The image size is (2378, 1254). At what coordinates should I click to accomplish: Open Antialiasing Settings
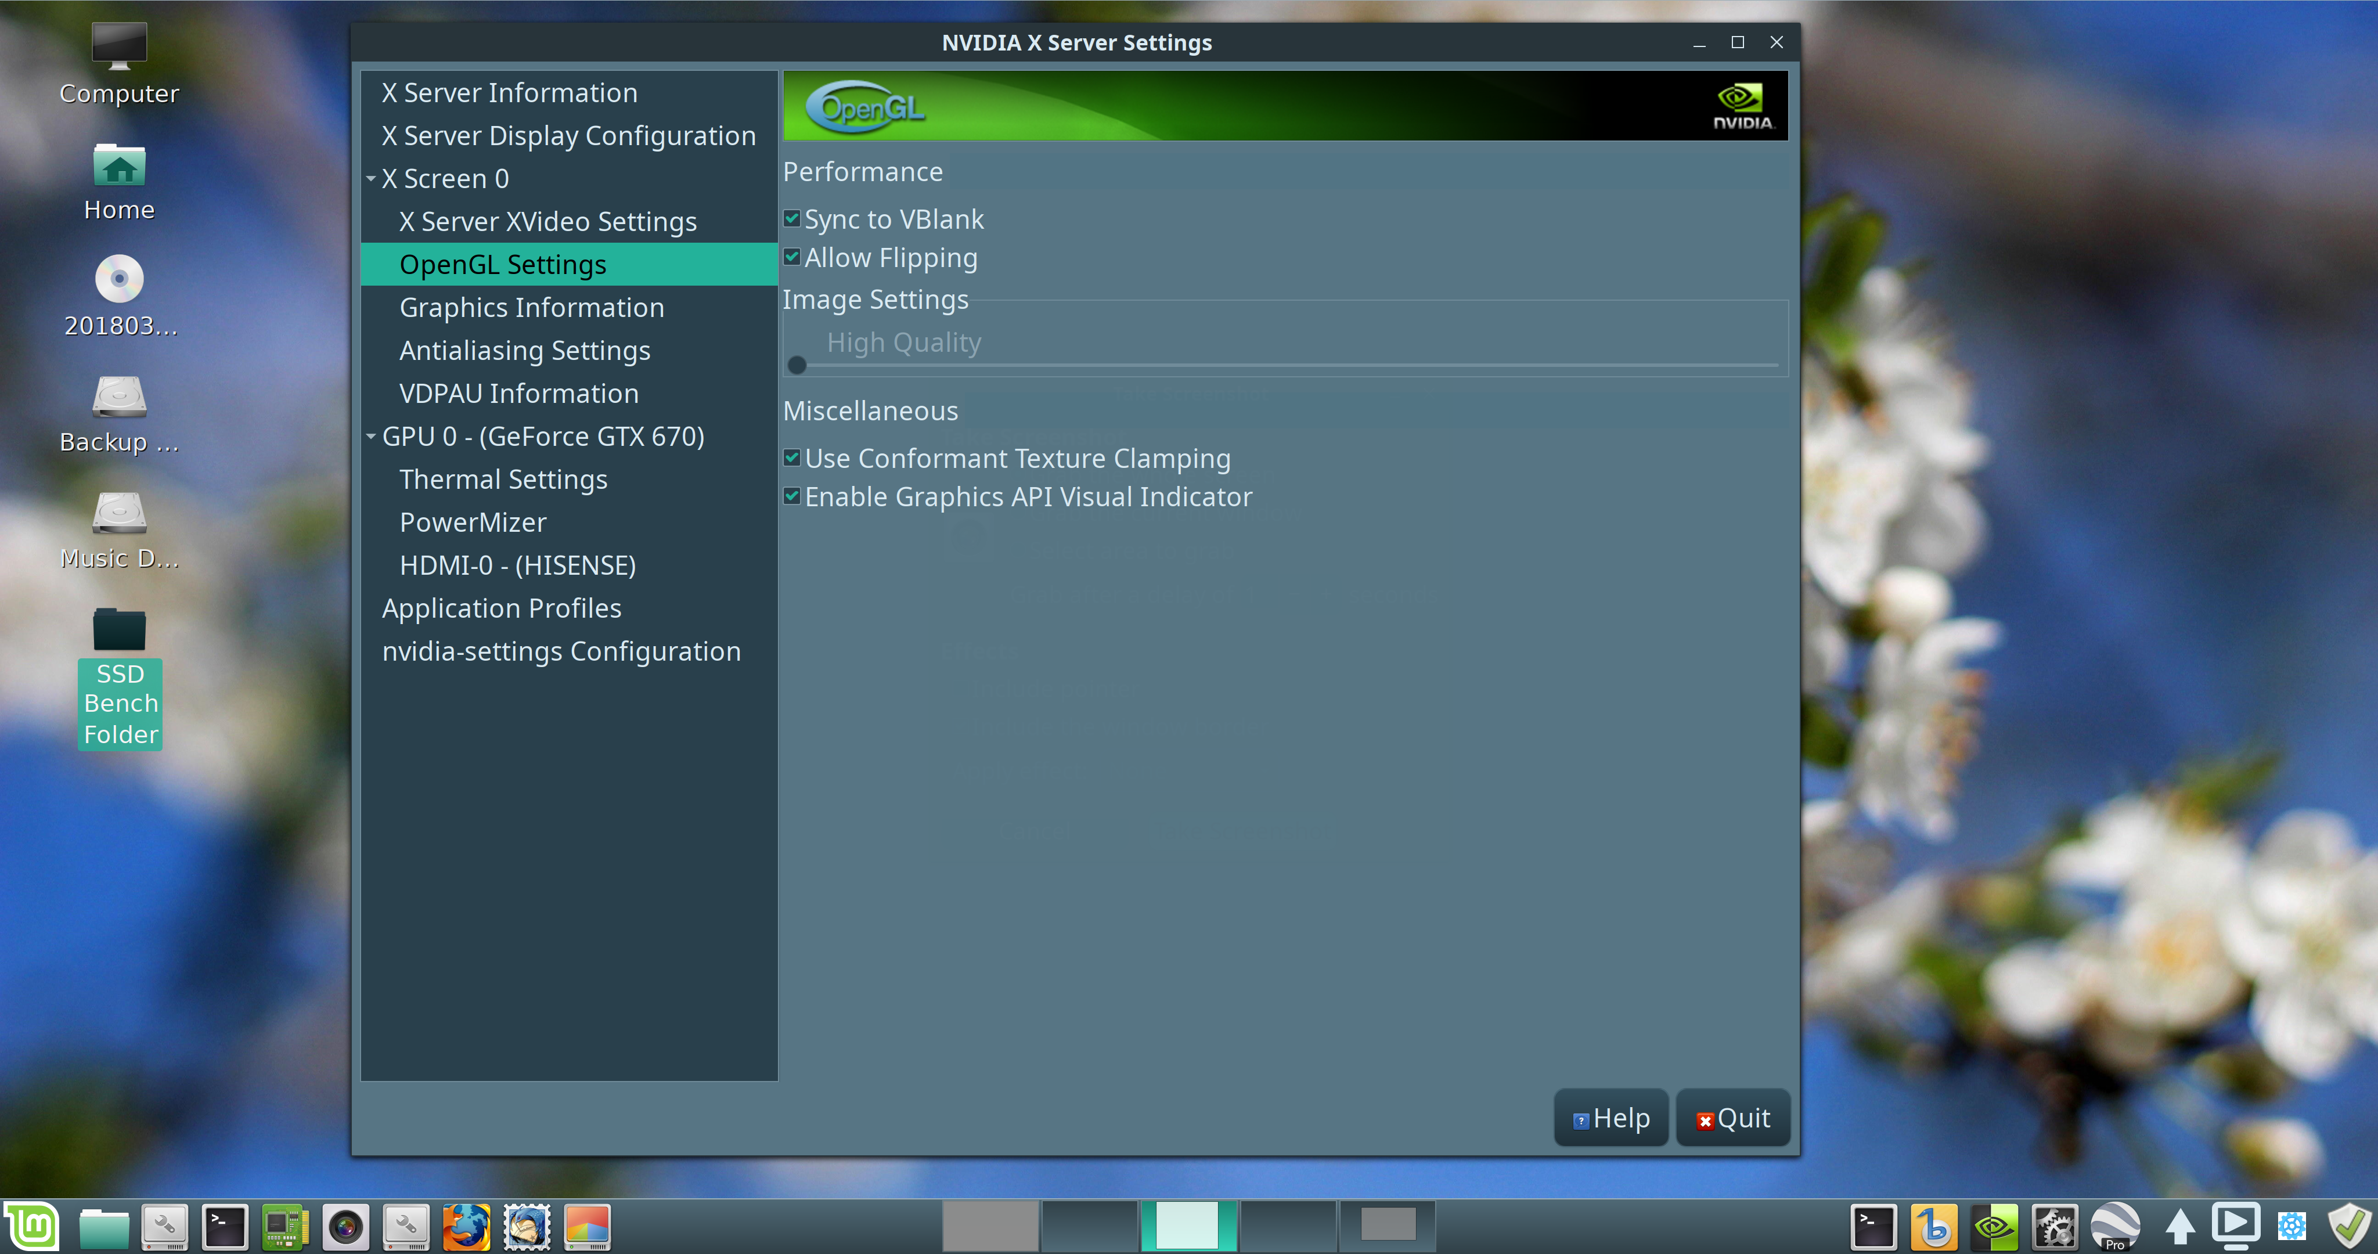click(x=524, y=350)
